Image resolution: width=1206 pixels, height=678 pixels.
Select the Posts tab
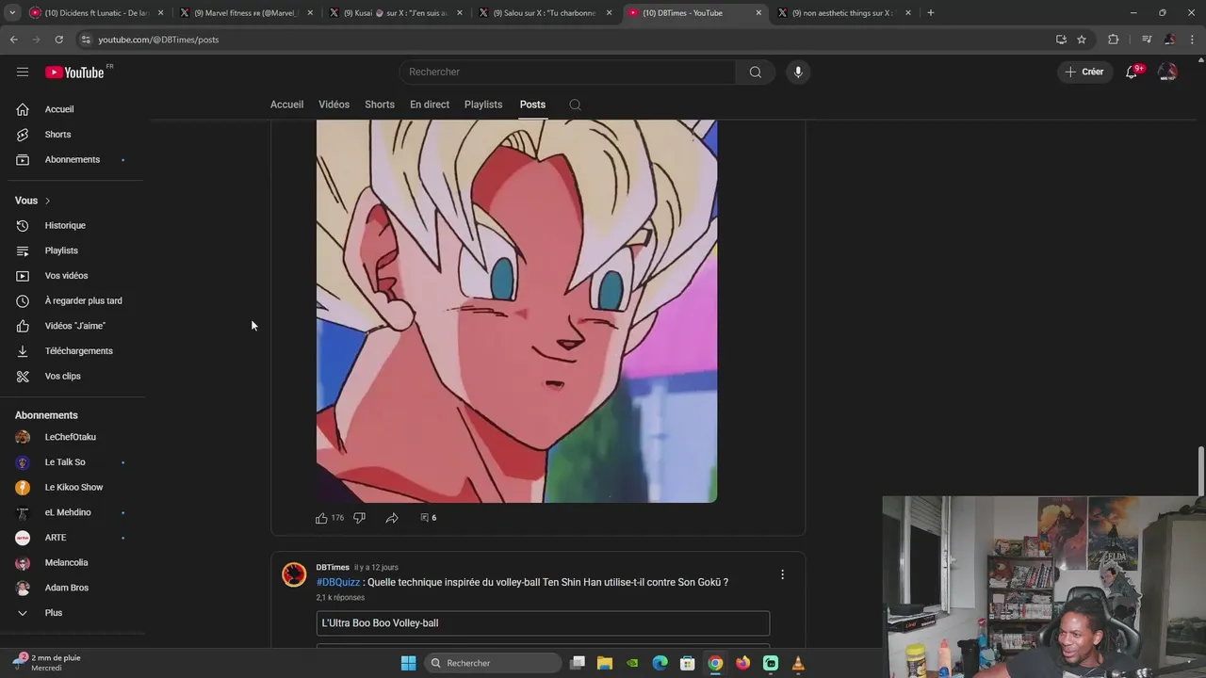pos(532,105)
